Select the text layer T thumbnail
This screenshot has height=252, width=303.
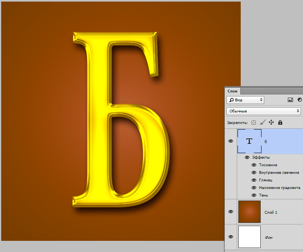[x=250, y=141]
